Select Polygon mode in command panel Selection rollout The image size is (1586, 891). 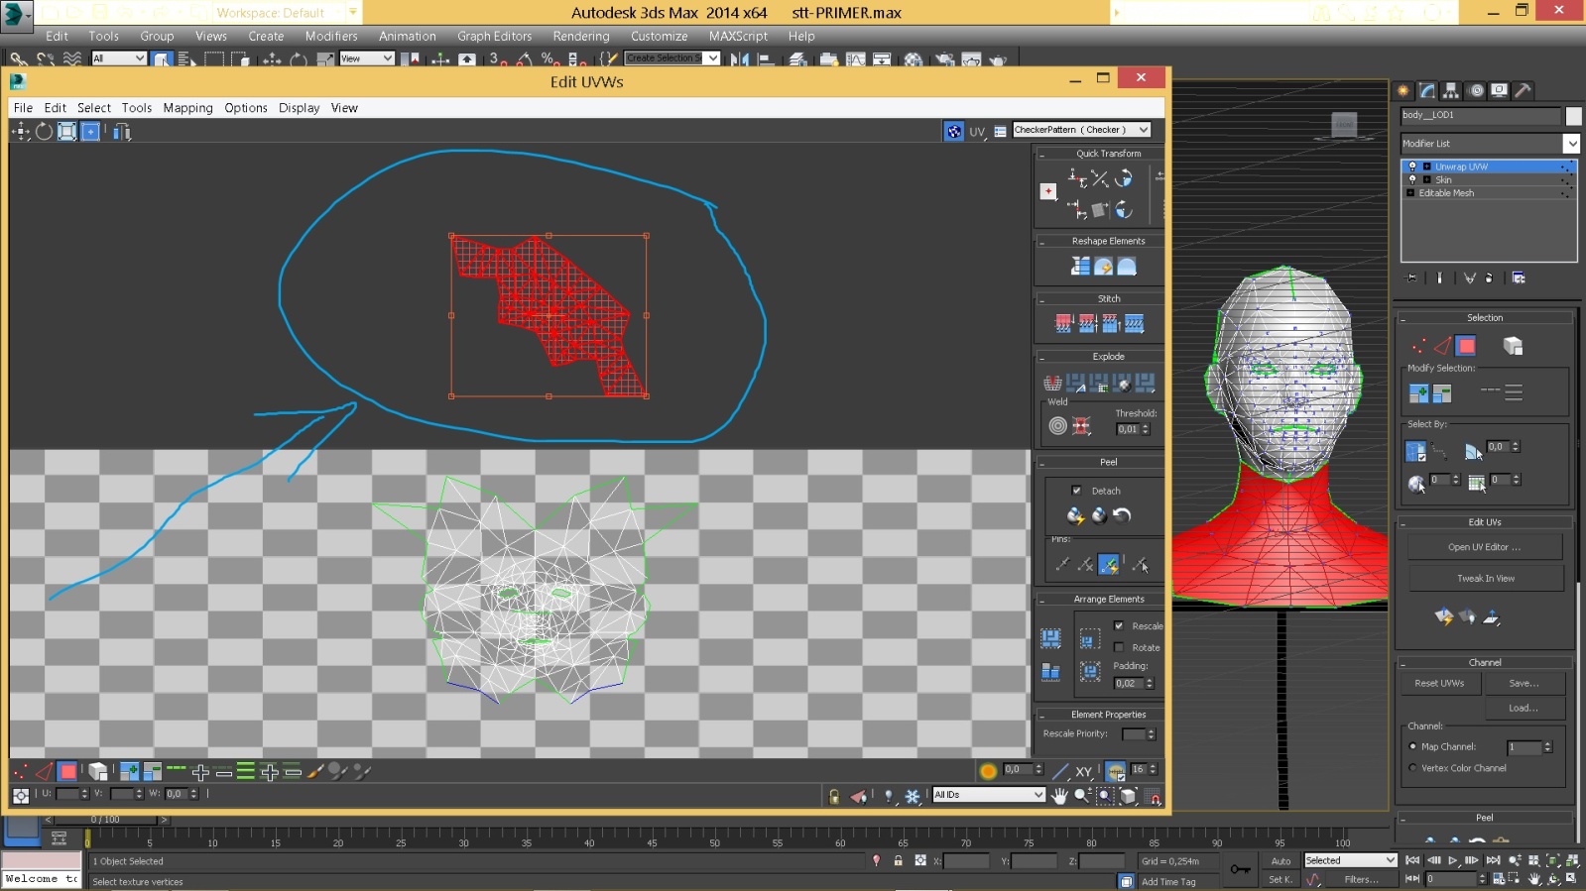point(1466,346)
